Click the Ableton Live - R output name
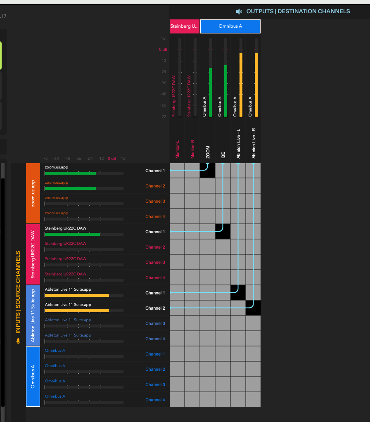The height and width of the screenshot is (422, 370). pyautogui.click(x=254, y=143)
